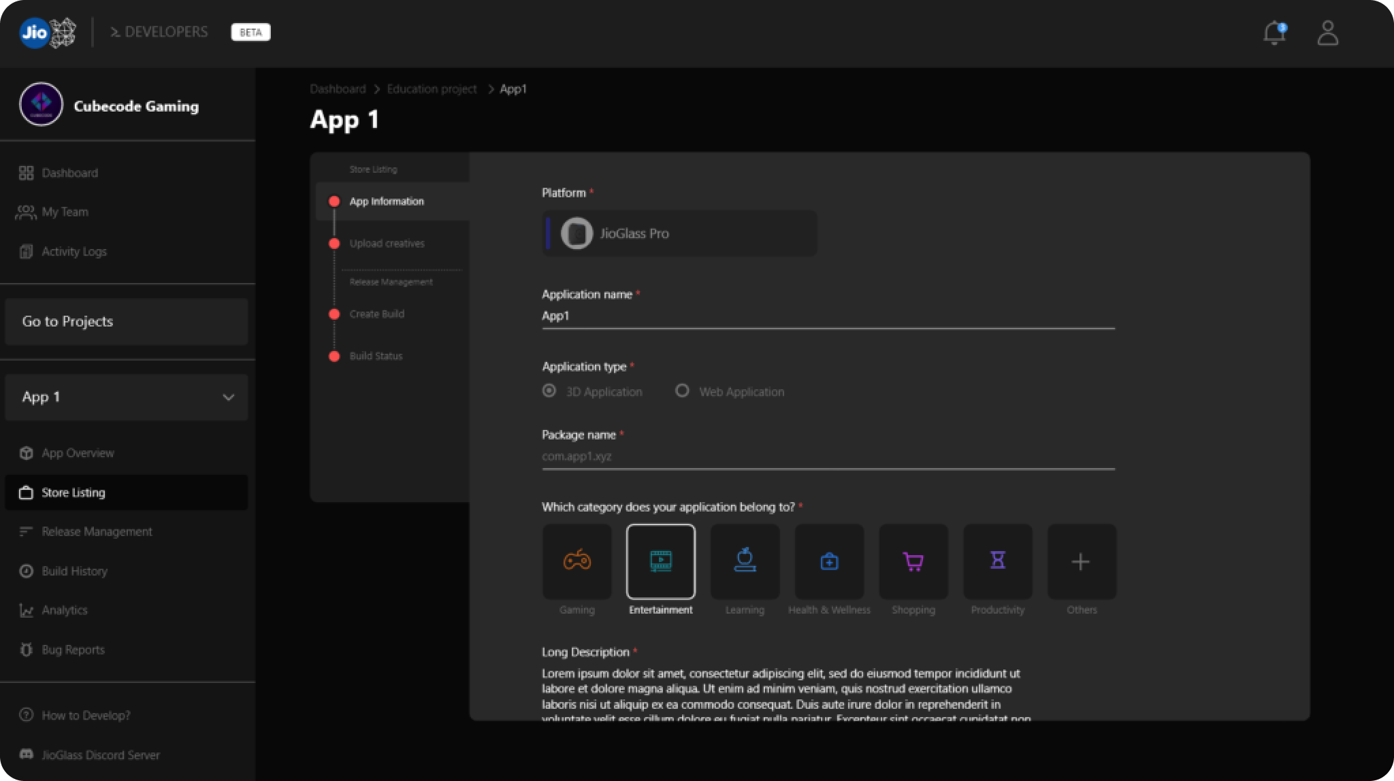1394x781 pixels.
Task: Select the Build Status step
Action: point(376,356)
